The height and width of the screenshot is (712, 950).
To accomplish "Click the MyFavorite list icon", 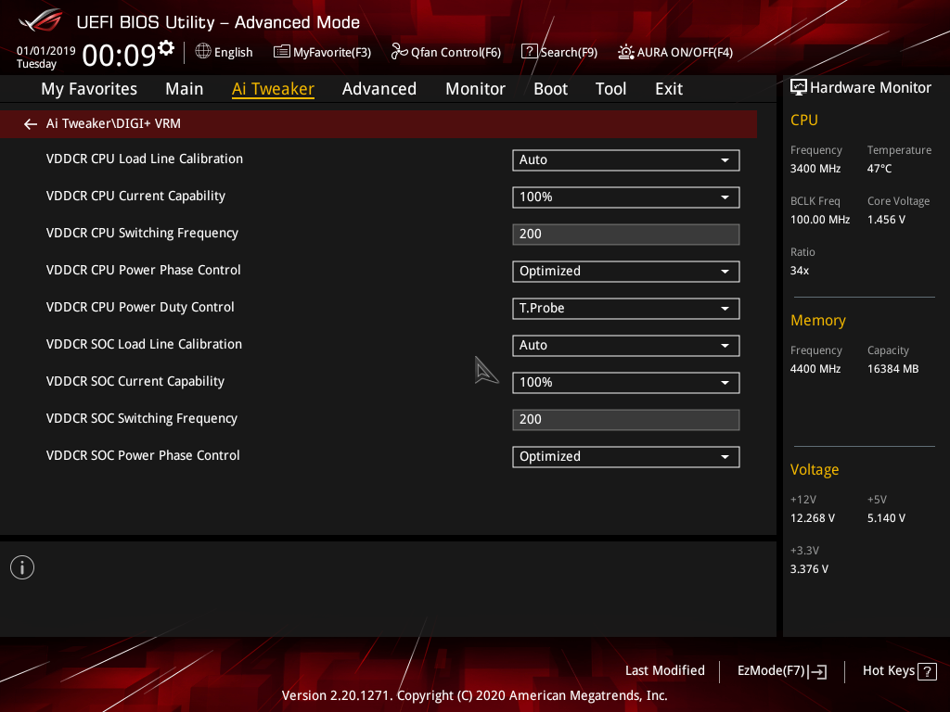I will [x=281, y=52].
